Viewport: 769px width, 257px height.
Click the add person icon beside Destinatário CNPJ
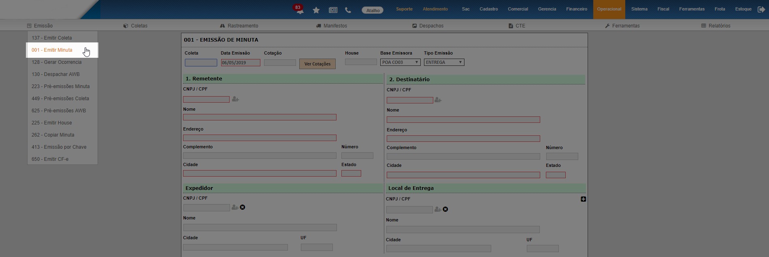coord(438,100)
